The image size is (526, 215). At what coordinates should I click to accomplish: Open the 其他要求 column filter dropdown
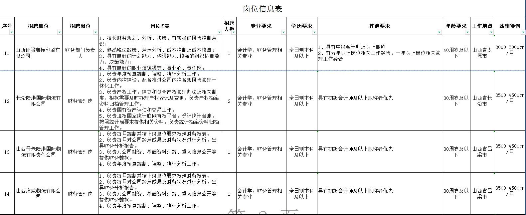439,32
